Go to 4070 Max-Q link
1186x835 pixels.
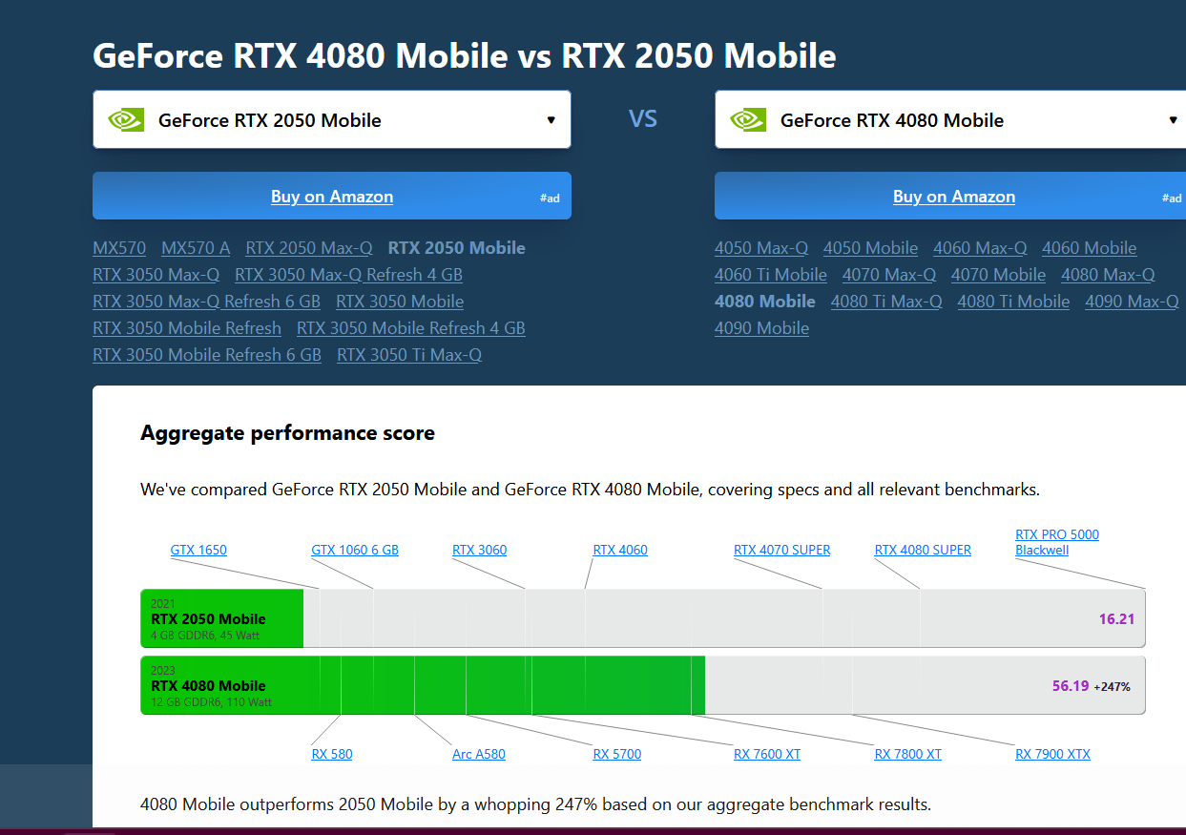[x=889, y=275]
